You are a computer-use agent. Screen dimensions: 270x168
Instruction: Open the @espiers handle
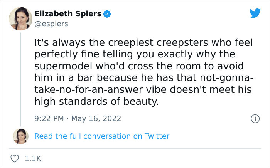(x=51, y=24)
